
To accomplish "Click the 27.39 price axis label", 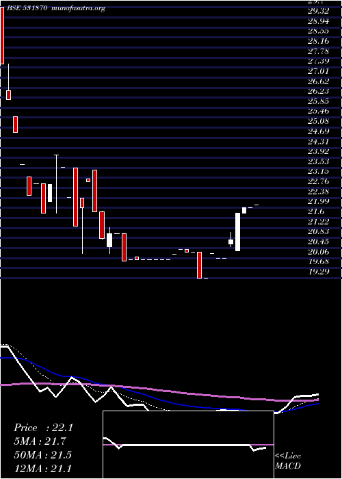I will click(318, 61).
